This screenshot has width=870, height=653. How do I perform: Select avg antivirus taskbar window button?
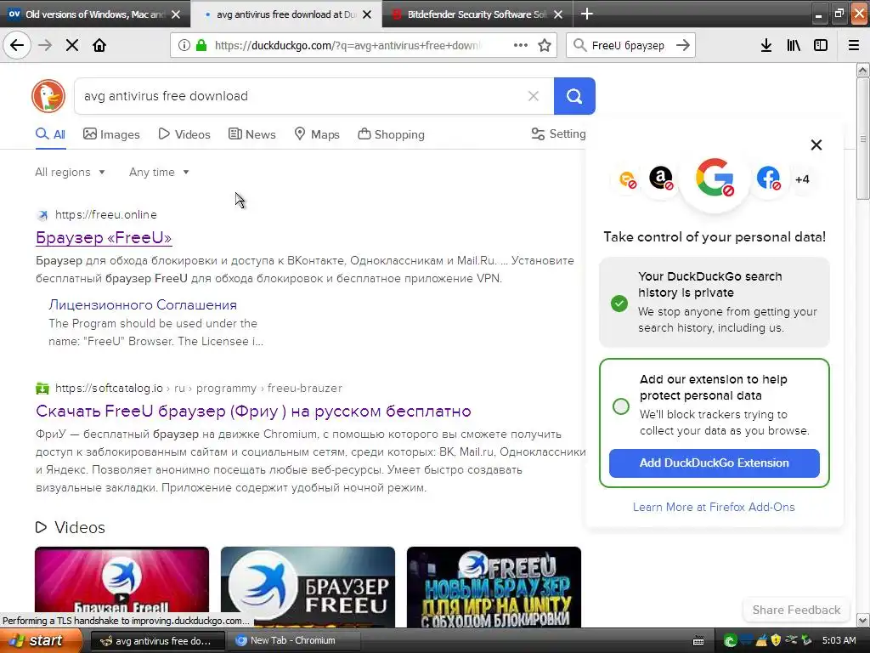[x=157, y=641]
